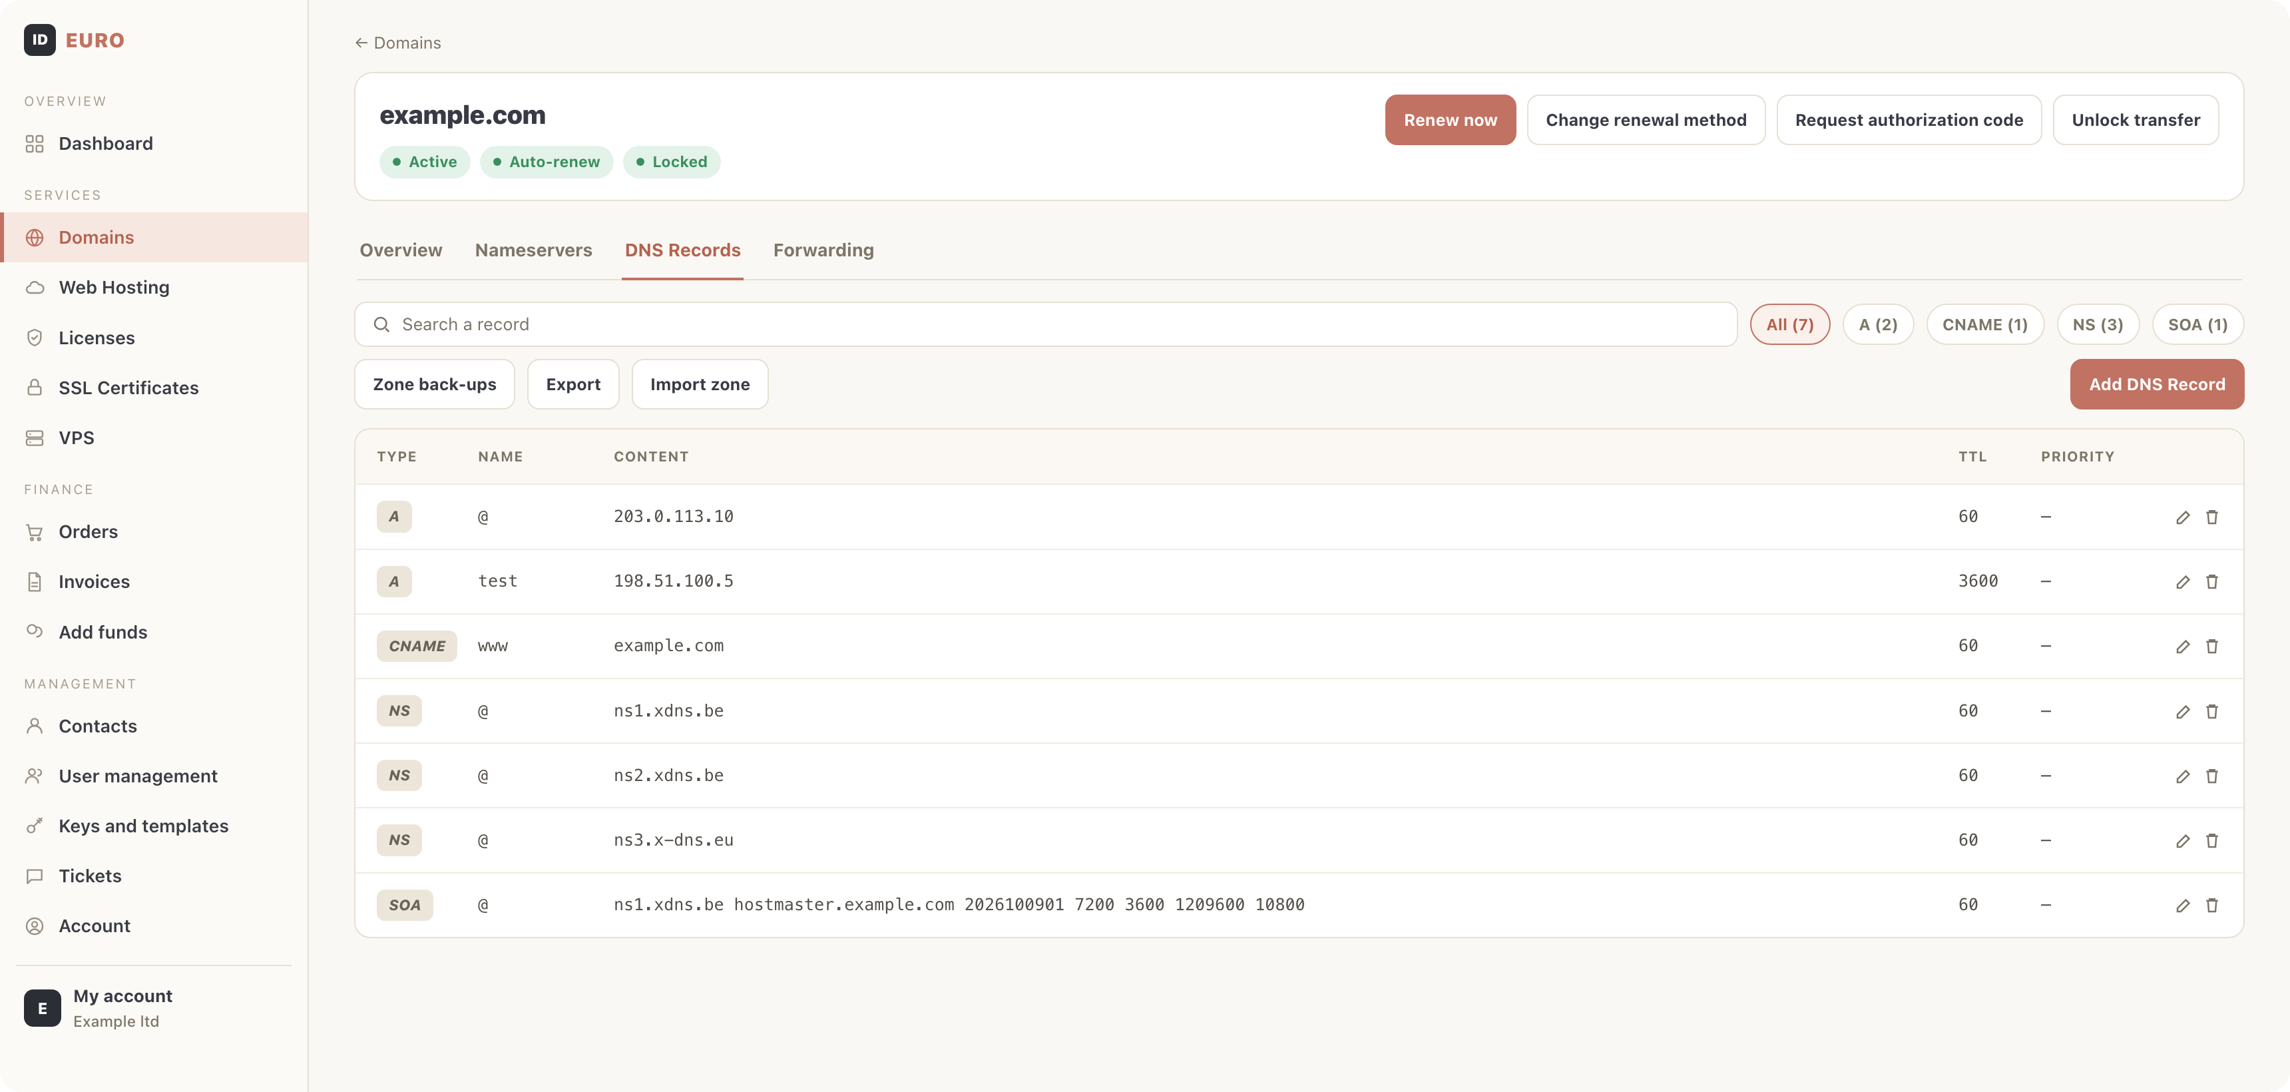Delete the SOA record
The image size is (2290, 1092).
tap(2211, 906)
